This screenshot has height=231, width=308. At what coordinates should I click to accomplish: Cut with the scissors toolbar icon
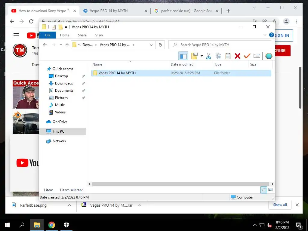pos(209,56)
